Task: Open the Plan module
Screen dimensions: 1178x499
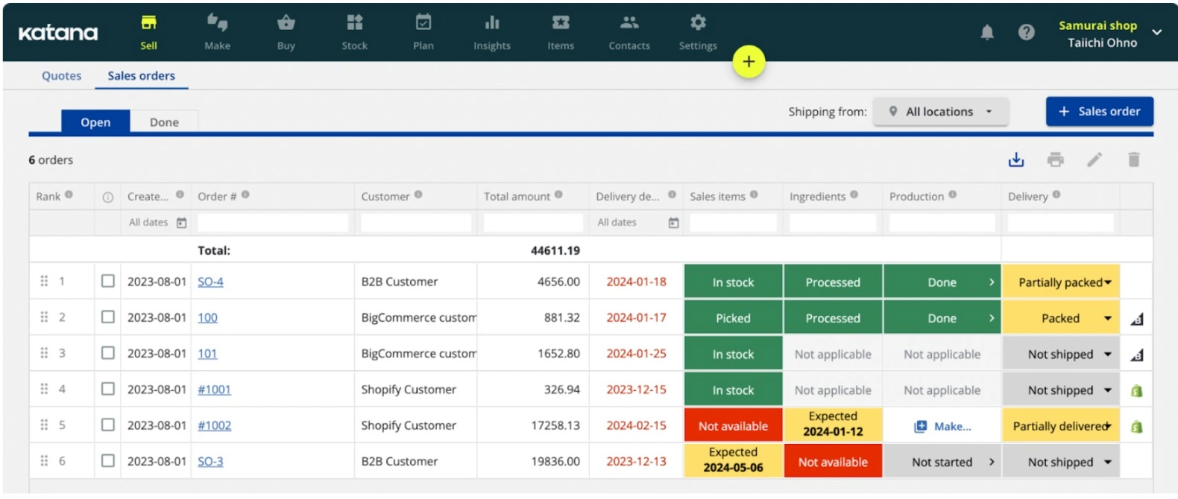Action: click(423, 33)
